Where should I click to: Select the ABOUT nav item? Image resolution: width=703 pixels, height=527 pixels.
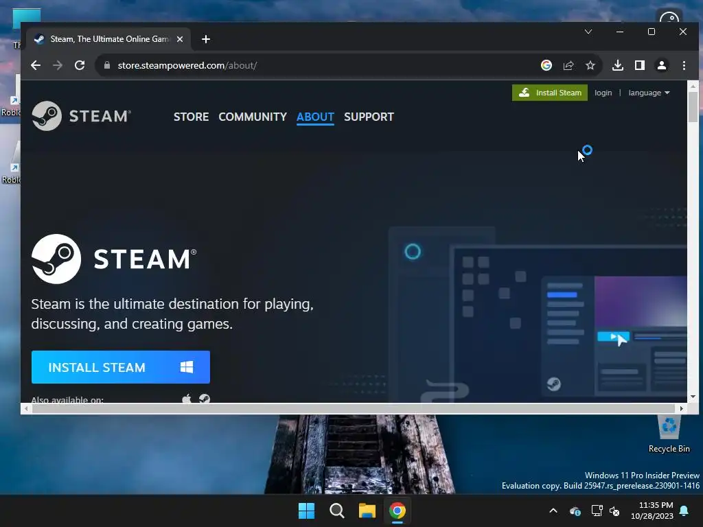315,117
